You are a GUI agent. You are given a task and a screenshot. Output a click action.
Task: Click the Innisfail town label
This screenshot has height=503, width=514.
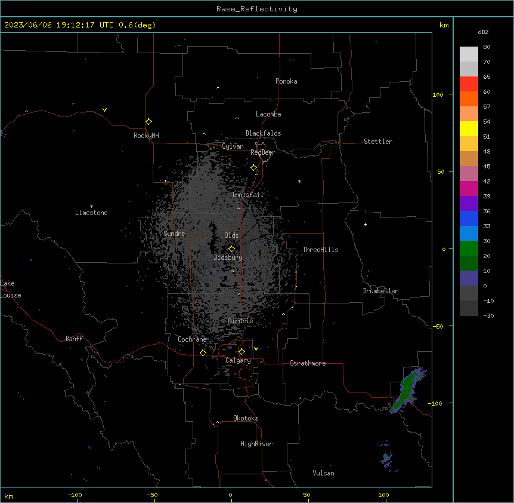pyautogui.click(x=247, y=195)
